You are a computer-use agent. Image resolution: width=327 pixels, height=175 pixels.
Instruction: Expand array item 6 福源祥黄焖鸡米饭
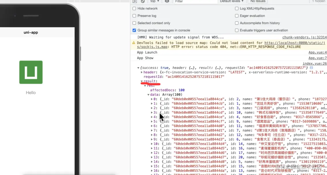tap(152, 126)
